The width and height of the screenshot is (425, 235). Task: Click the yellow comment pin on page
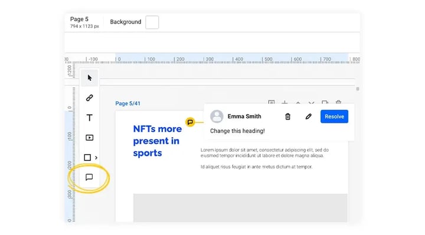(x=190, y=123)
